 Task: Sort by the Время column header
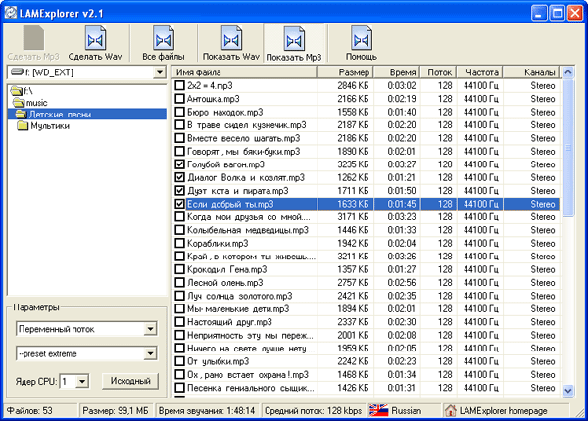[x=397, y=72]
